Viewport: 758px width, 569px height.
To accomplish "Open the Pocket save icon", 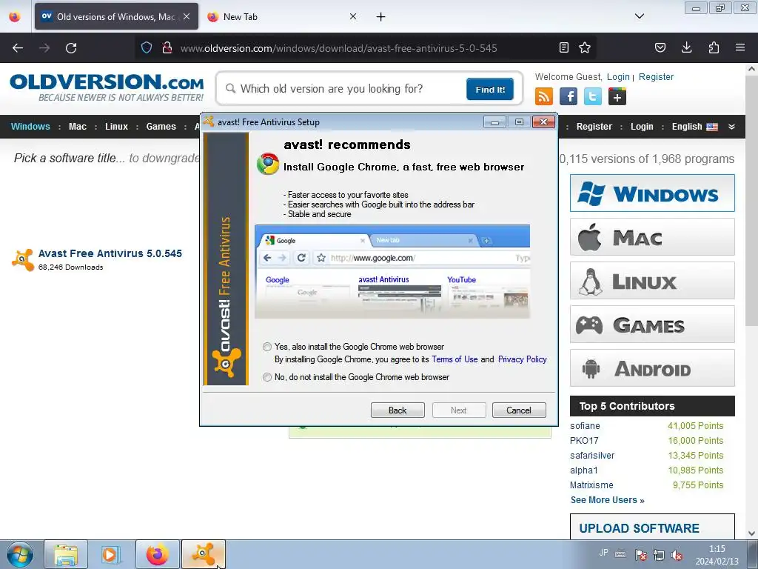I will point(660,47).
